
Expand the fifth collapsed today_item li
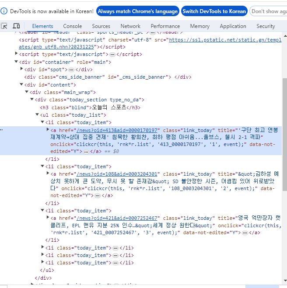click(x=42, y=254)
